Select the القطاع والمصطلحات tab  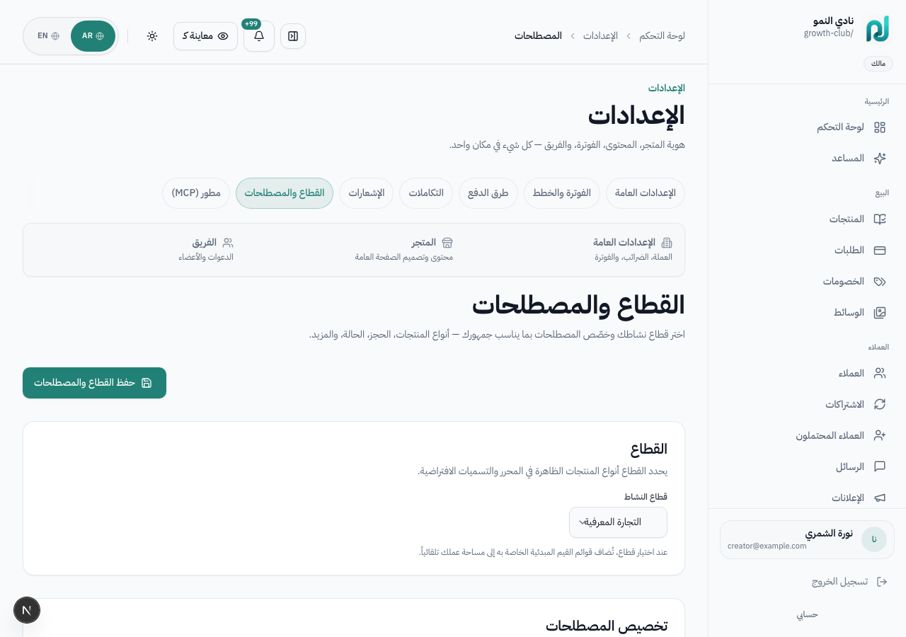pyautogui.click(x=285, y=193)
